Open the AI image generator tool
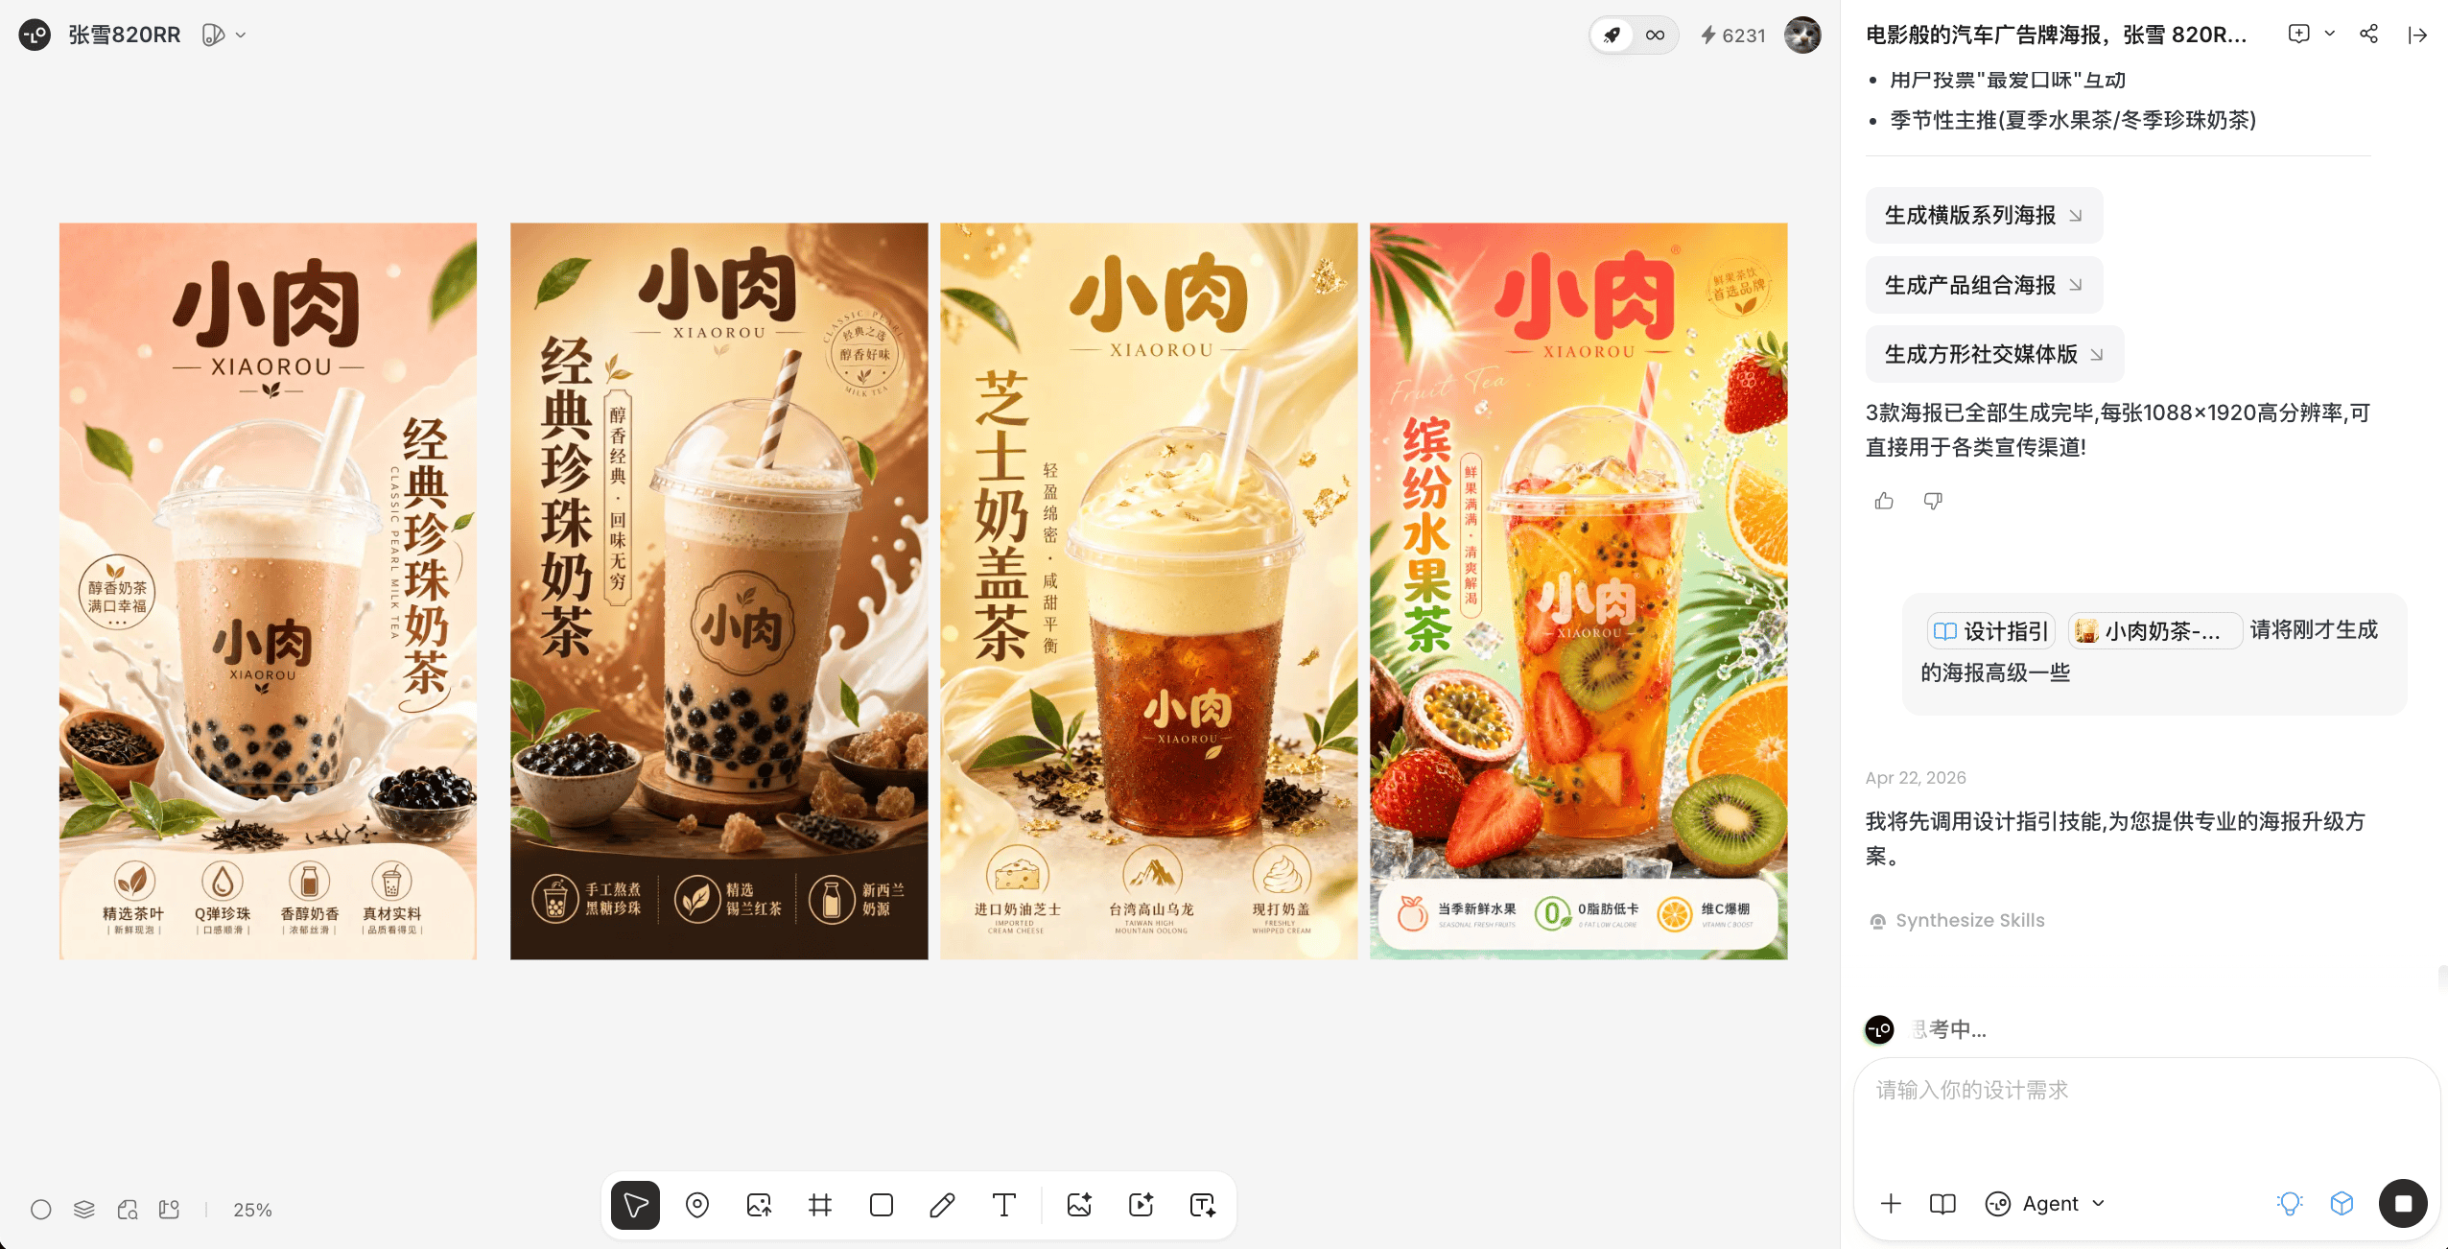This screenshot has height=1249, width=2448. (1080, 1206)
